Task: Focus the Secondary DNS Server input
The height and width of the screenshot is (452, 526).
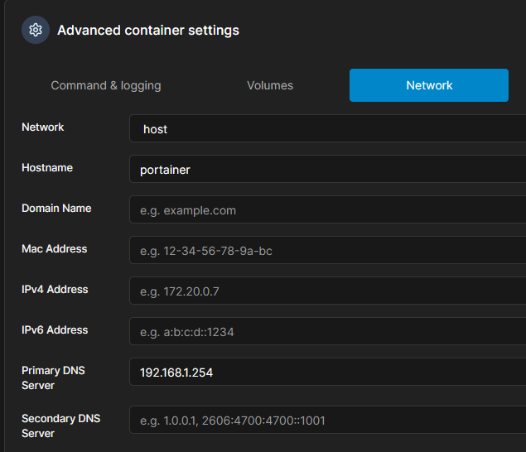Action: pos(328,420)
